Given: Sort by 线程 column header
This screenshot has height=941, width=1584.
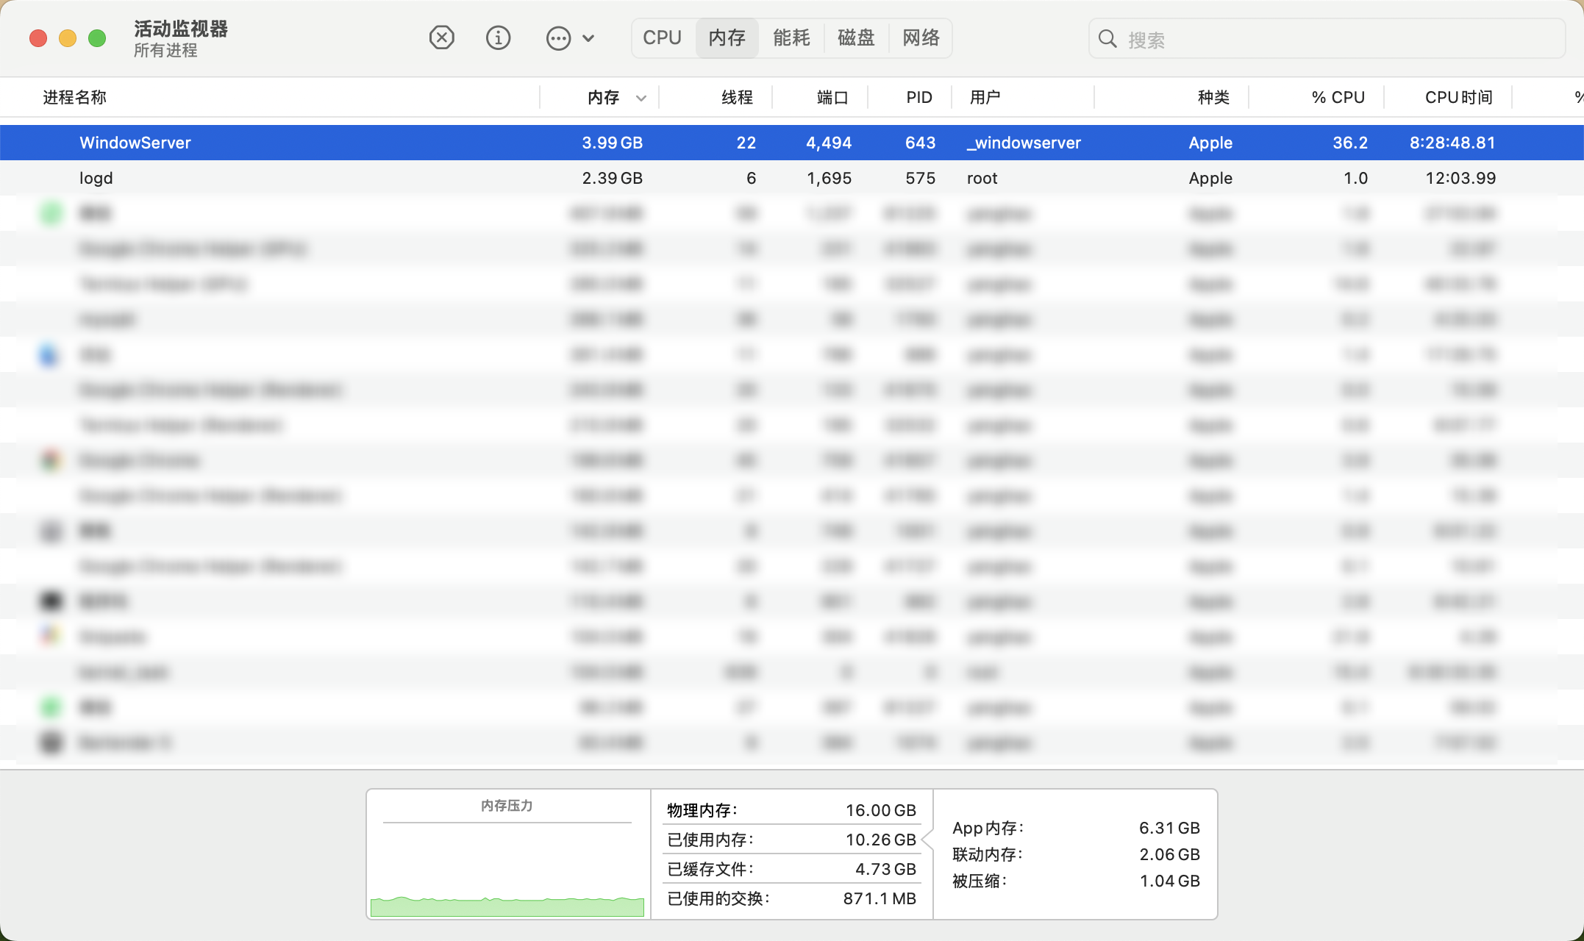Looking at the screenshot, I should point(737,97).
